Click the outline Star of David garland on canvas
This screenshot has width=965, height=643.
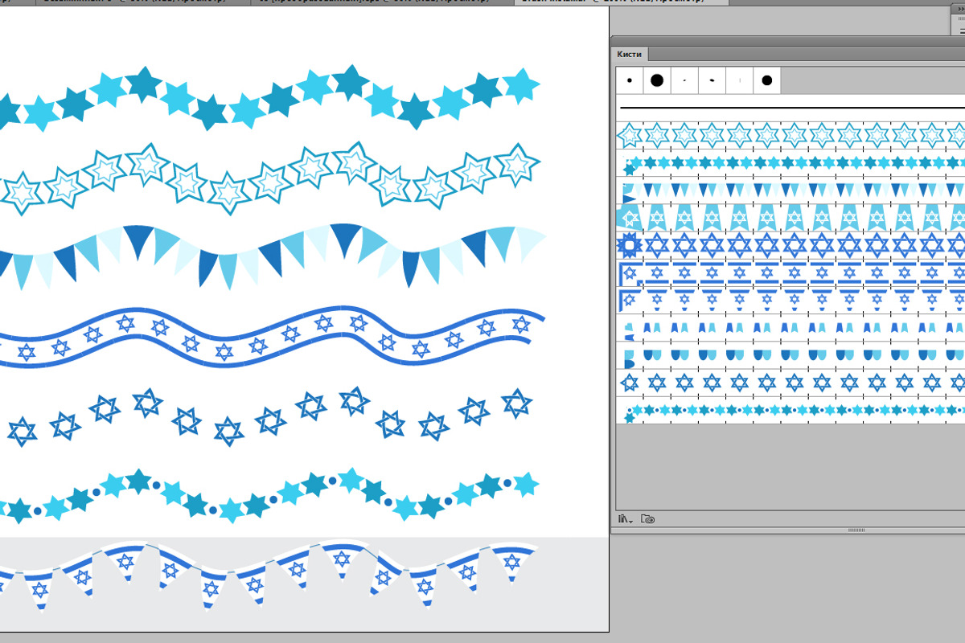[269, 417]
